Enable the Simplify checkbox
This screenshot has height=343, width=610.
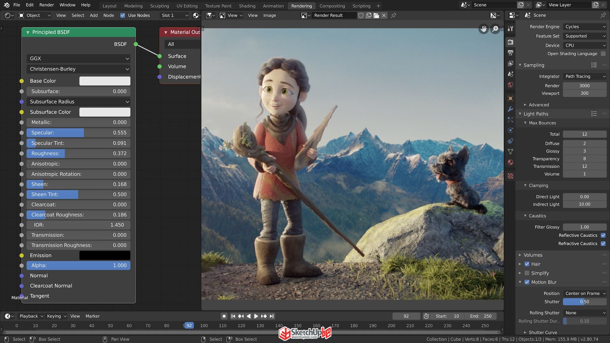(527, 273)
